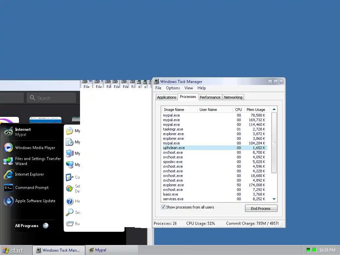Click the Search field in Mypal window
The image size is (340, 255).
click(x=51, y=98)
